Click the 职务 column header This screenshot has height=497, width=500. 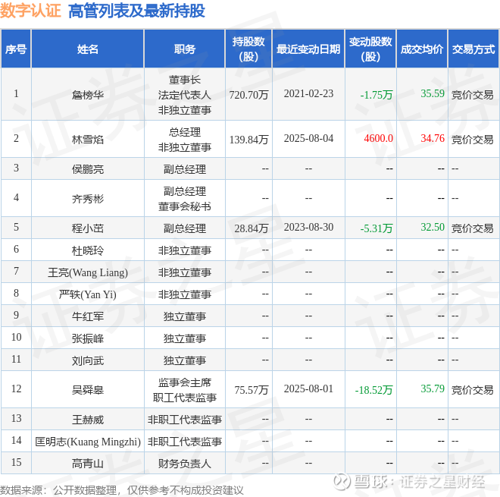tap(185, 49)
